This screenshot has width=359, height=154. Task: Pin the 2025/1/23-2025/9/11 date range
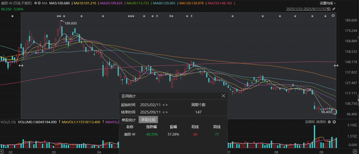coord(334,9)
